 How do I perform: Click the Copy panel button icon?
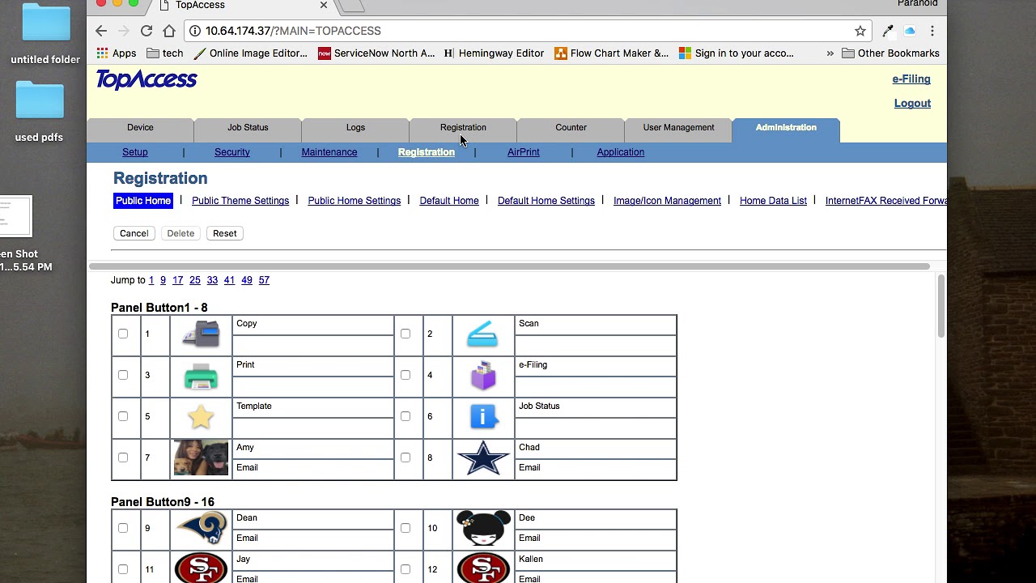(201, 334)
